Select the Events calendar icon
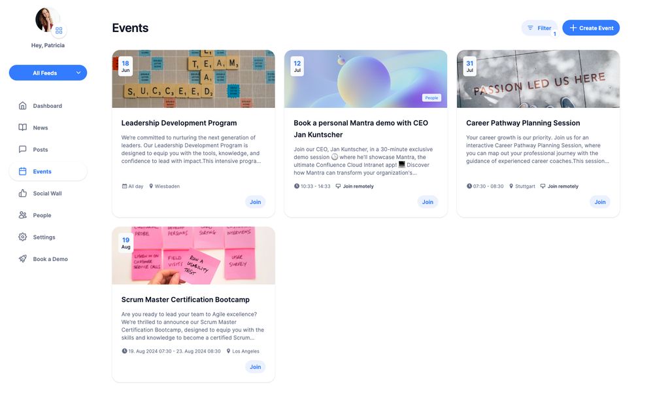The width and height of the screenshot is (653, 399). pyautogui.click(x=22, y=171)
